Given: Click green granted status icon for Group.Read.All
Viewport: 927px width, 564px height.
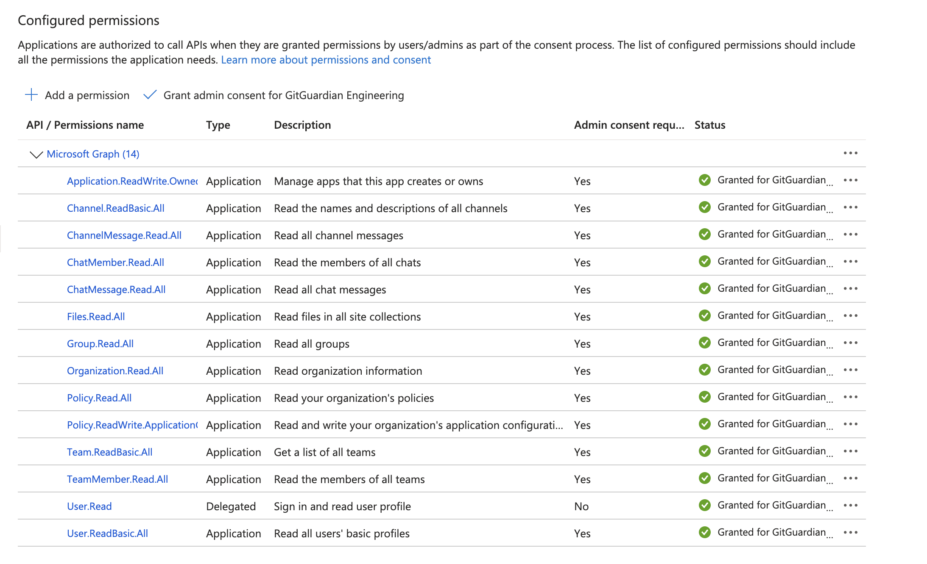Looking at the screenshot, I should tap(705, 343).
